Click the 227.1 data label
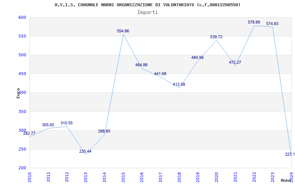The height and width of the screenshot is (184, 295). [x=290, y=154]
